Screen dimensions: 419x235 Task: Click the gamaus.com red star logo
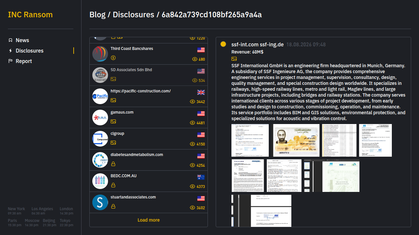tap(100, 117)
